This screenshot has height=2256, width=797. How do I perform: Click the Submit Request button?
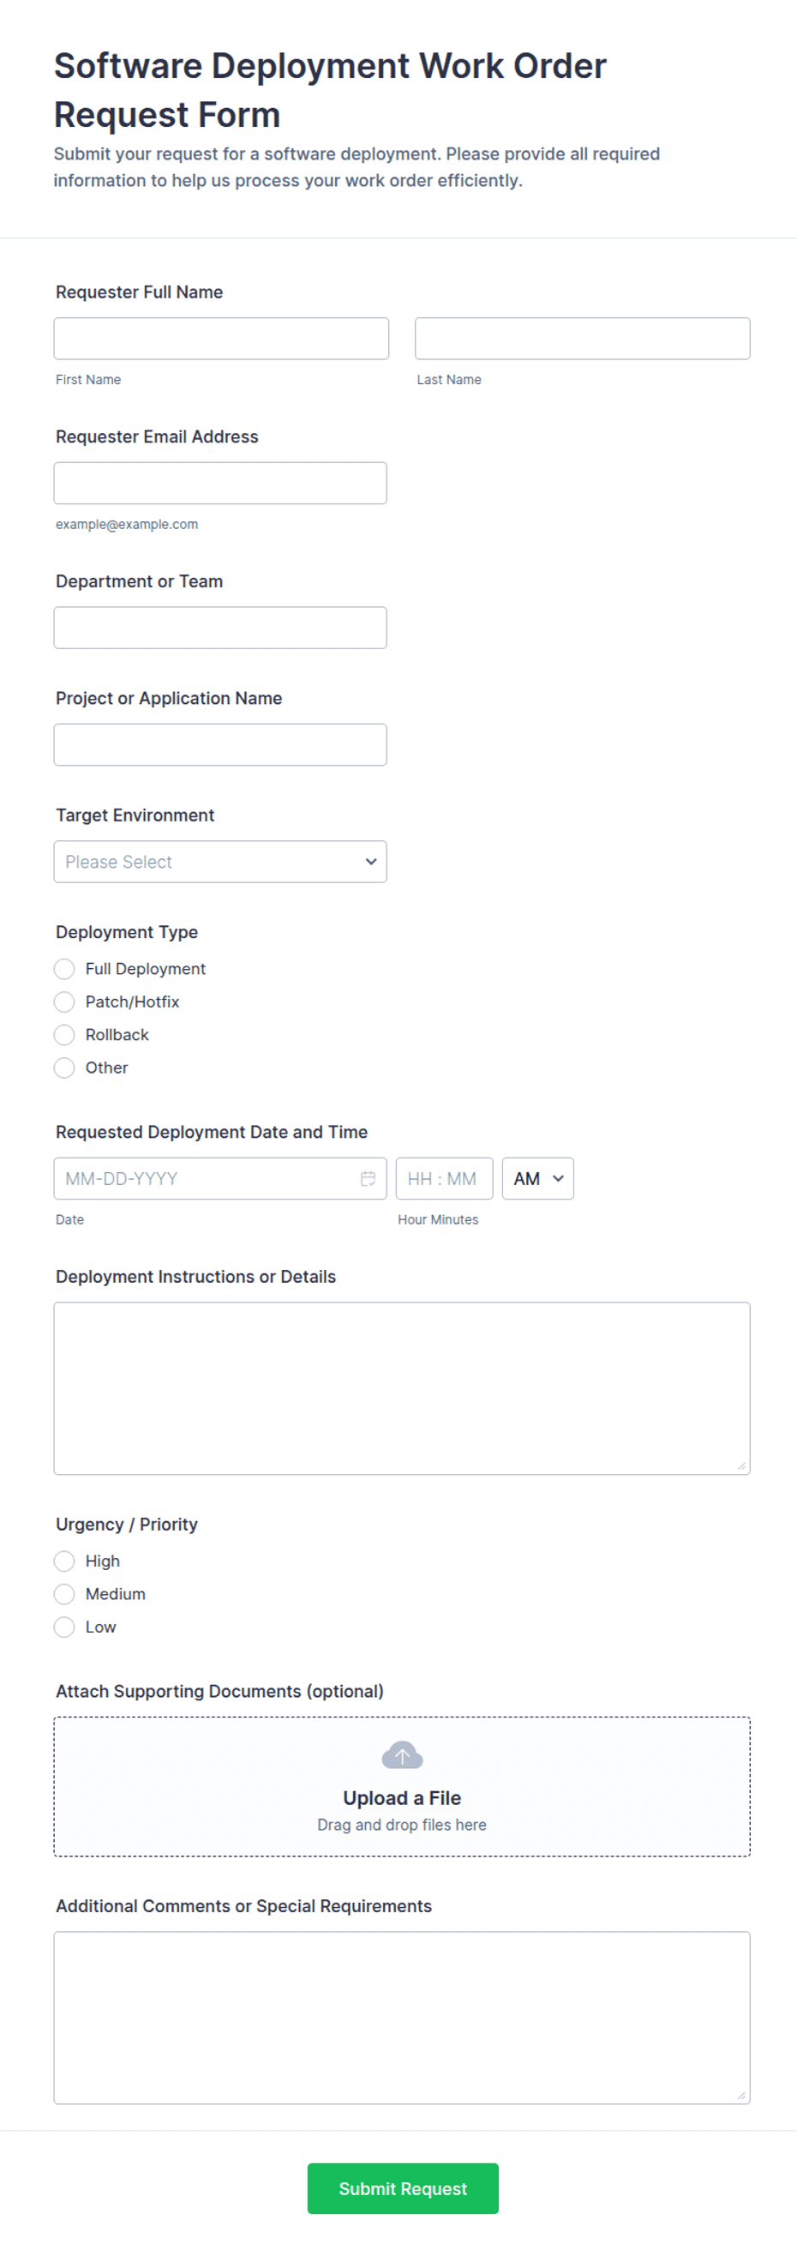404,2188
